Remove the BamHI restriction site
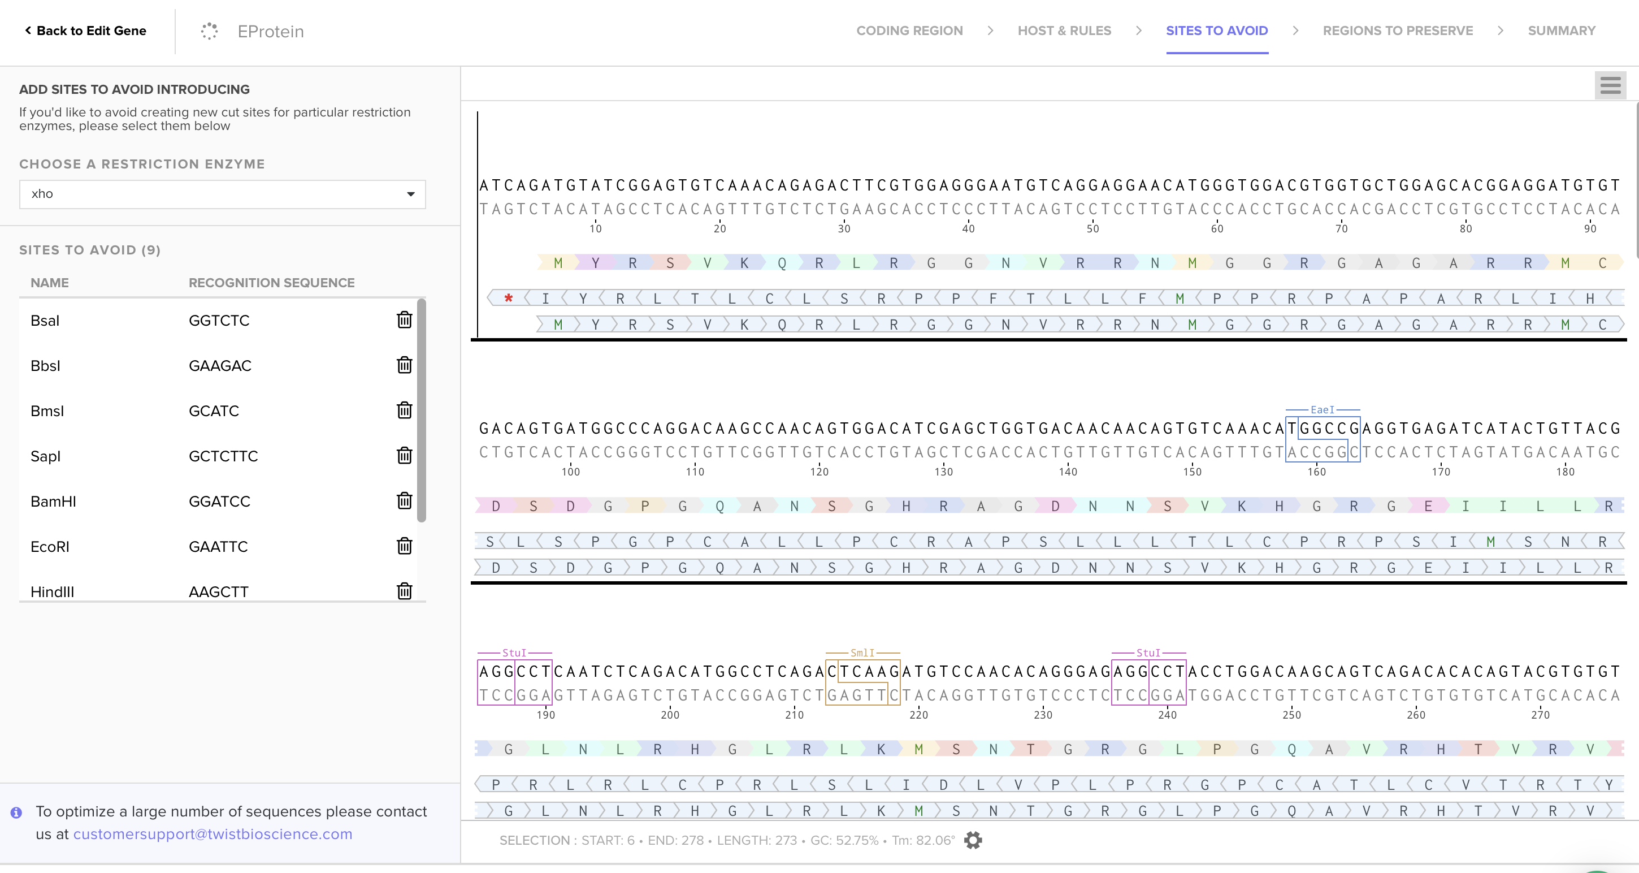Screen dimensions: 1639x873 pos(404,500)
